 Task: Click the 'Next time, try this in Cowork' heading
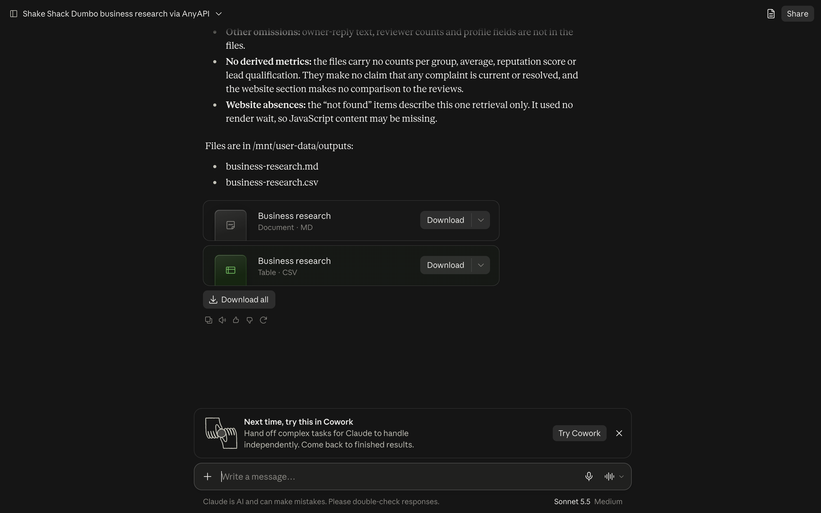(298, 422)
